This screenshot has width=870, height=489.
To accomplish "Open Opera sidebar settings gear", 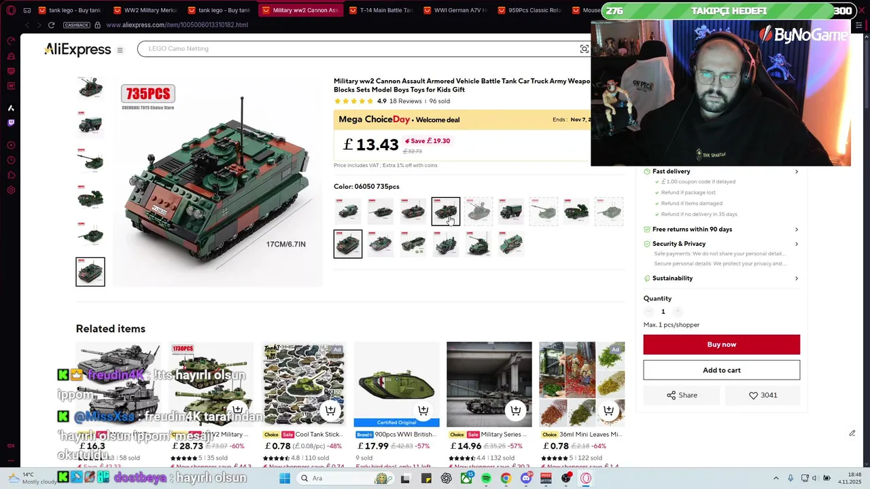I will [x=11, y=190].
